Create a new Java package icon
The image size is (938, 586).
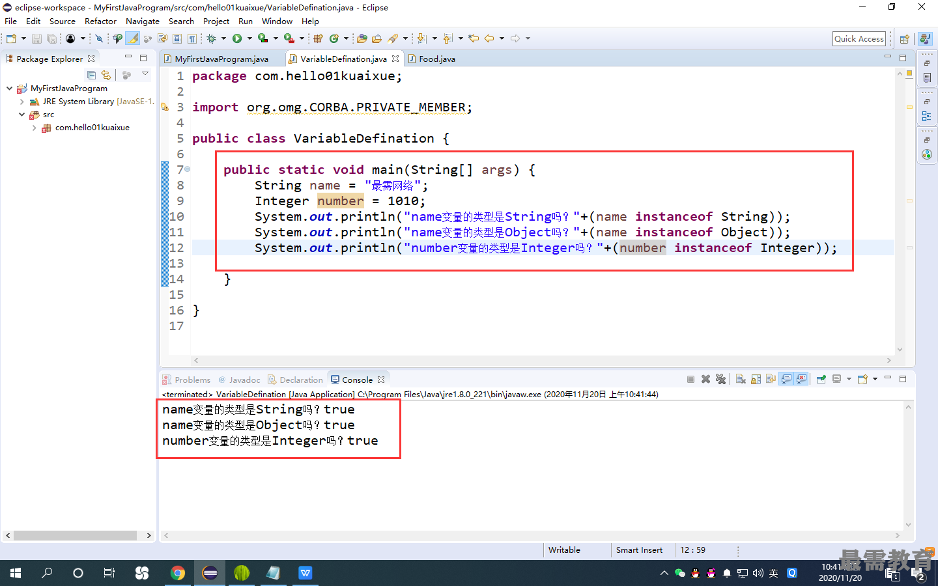pos(317,38)
